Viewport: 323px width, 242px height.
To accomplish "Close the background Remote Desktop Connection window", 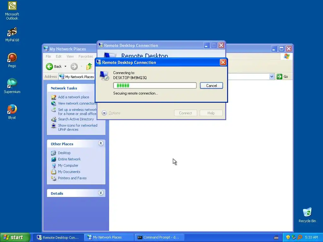I will tap(221, 45).
